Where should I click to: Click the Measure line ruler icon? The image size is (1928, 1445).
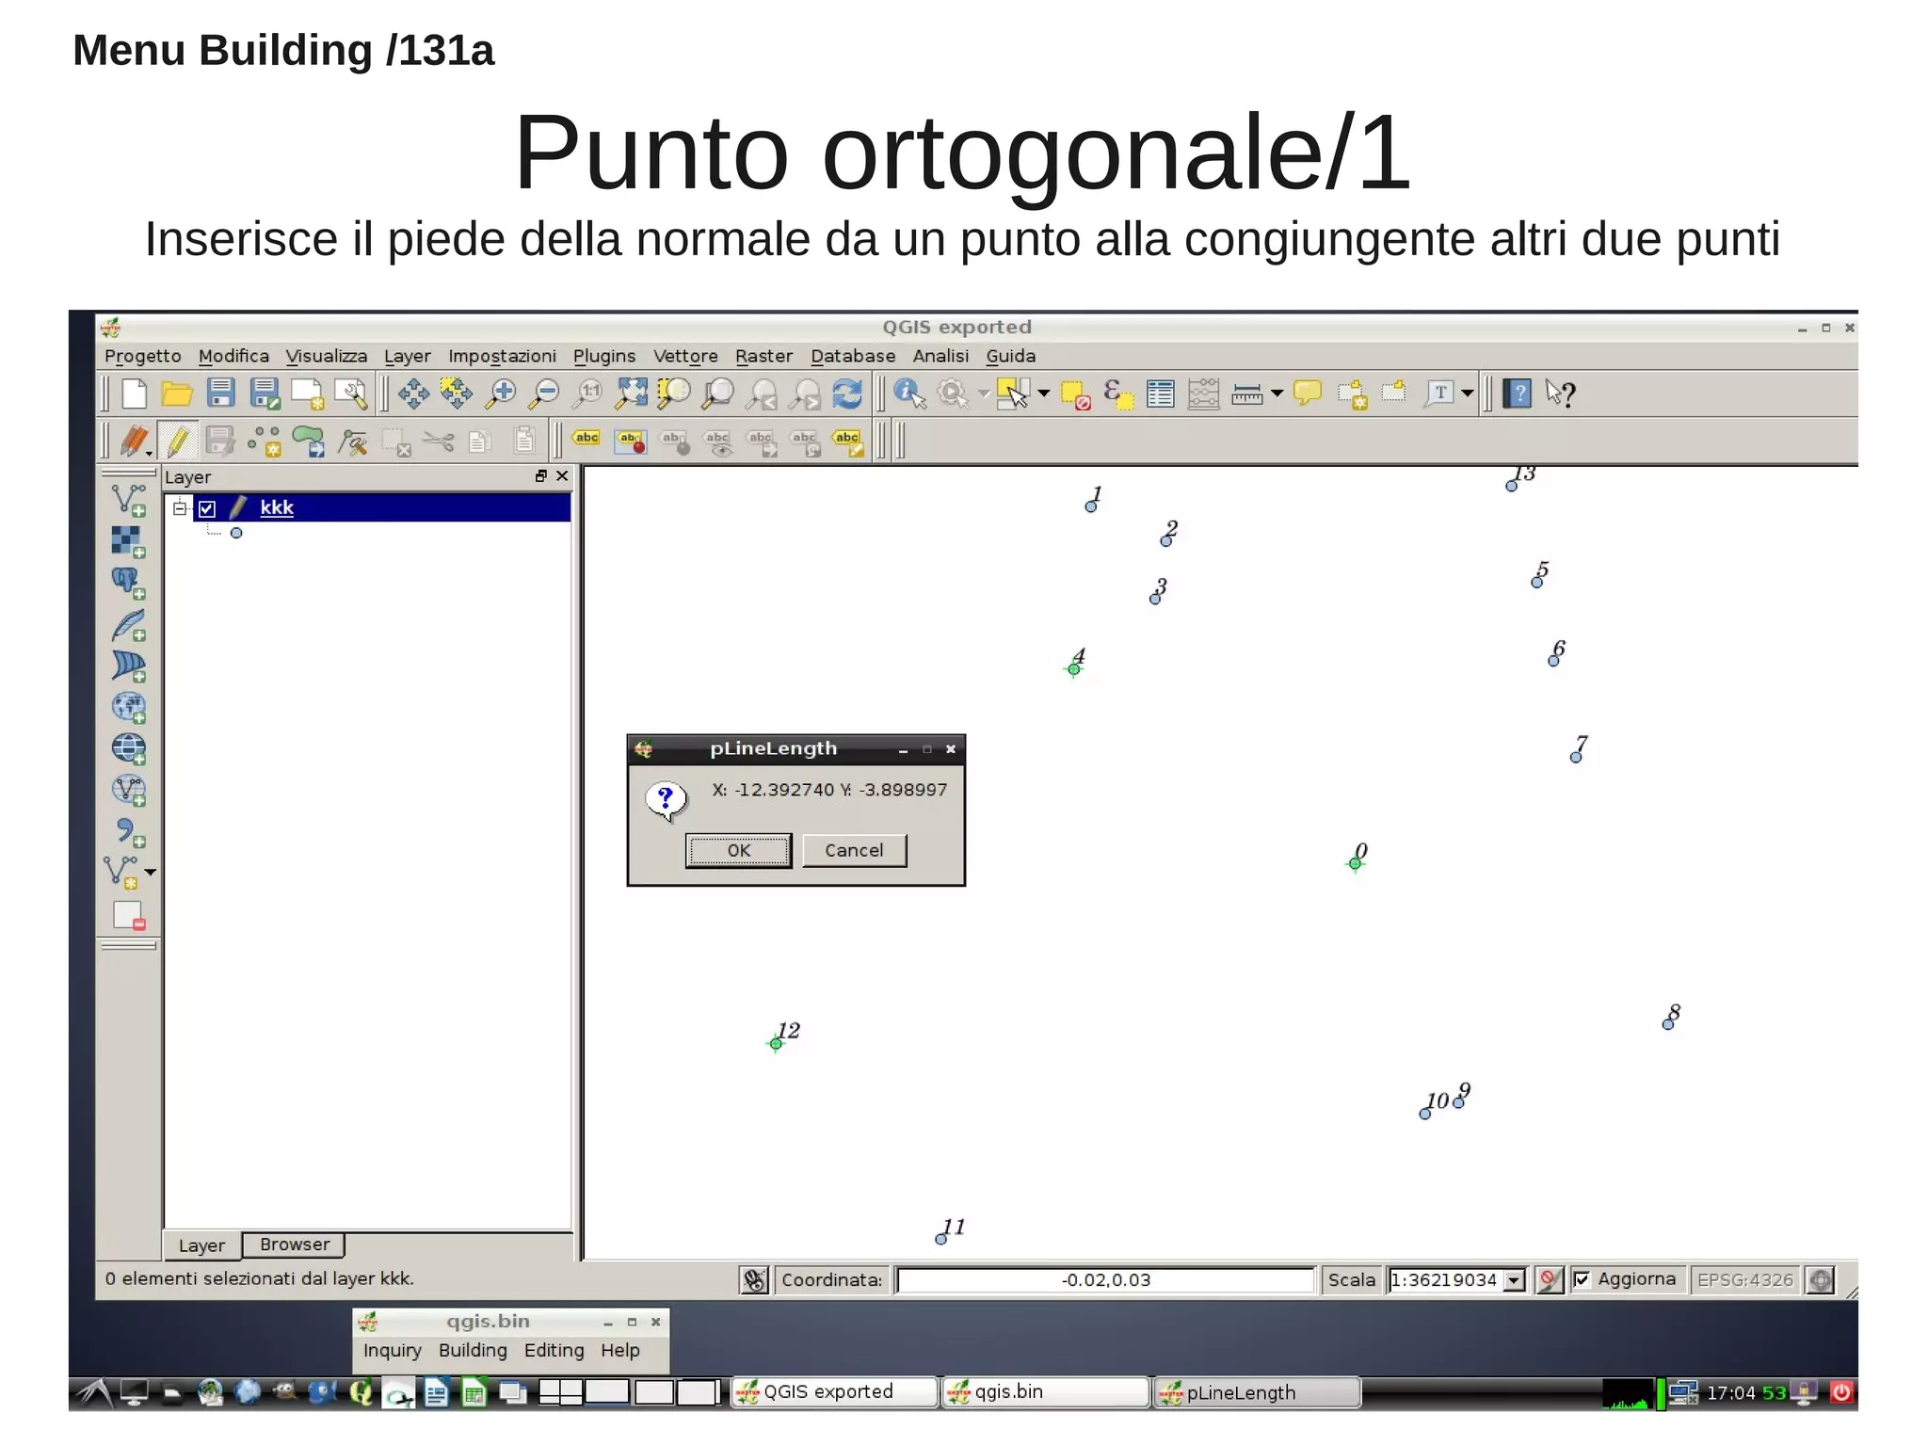tap(1247, 393)
